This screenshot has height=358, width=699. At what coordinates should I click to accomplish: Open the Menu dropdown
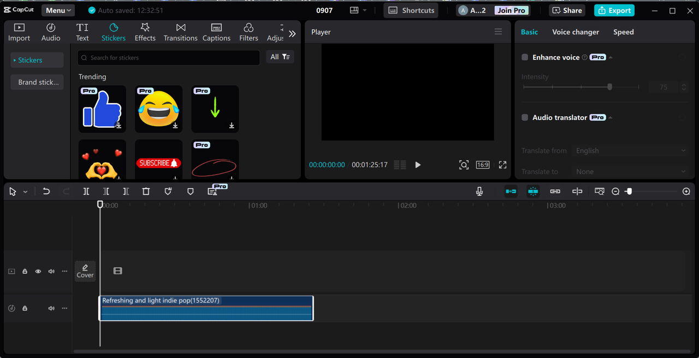(58, 10)
